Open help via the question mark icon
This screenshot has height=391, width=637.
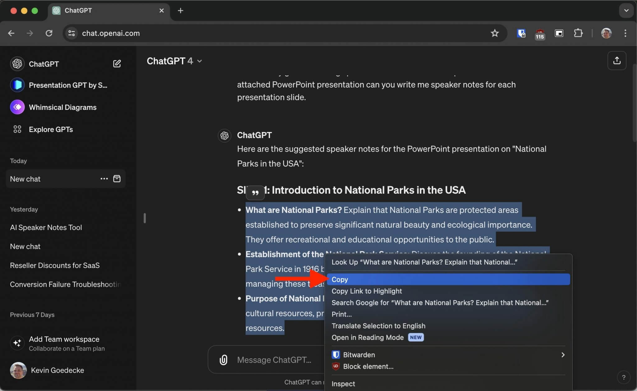coord(623,377)
